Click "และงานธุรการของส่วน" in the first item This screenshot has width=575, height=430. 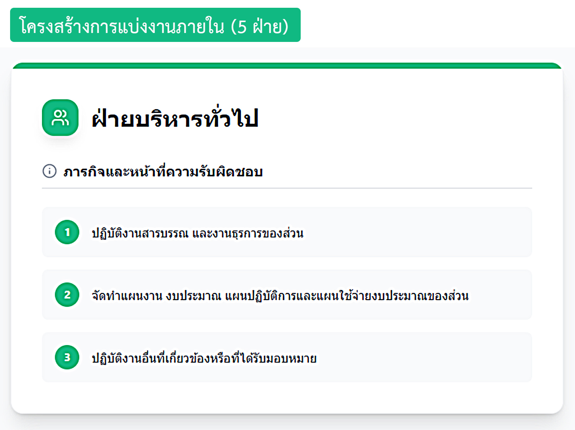pyautogui.click(x=248, y=233)
